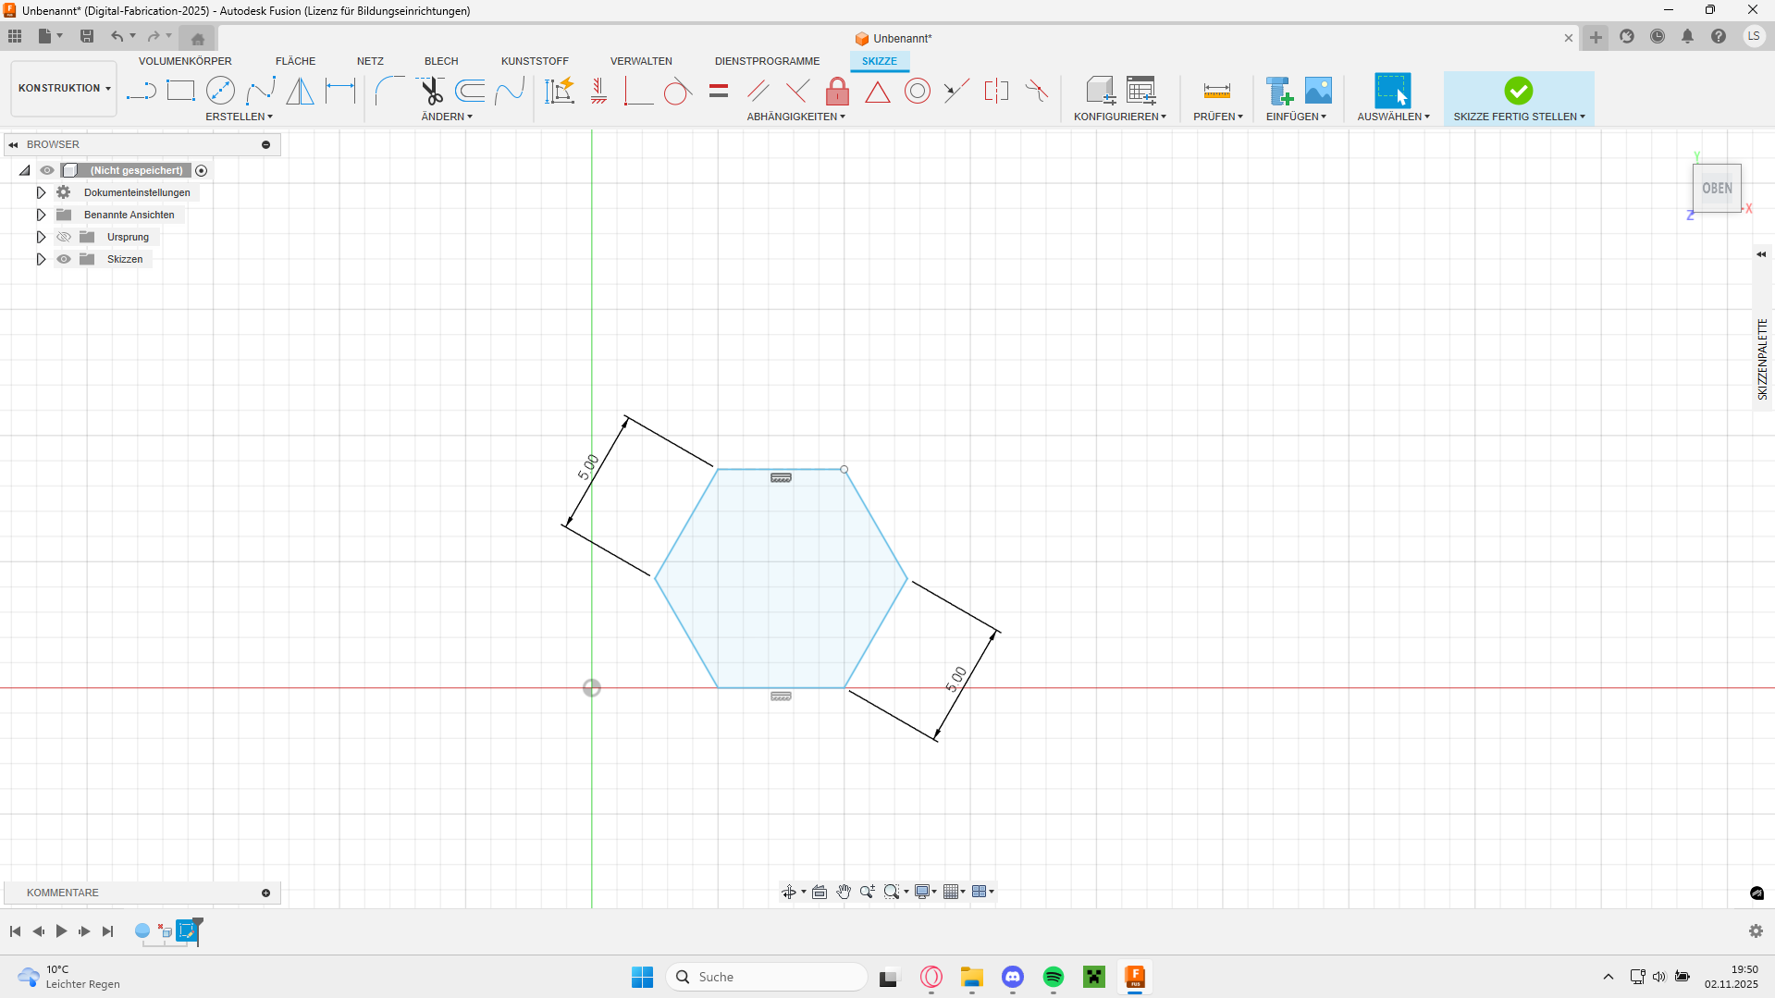The width and height of the screenshot is (1775, 998).
Task: Click the Measure tool icon
Action: pos(1216,91)
